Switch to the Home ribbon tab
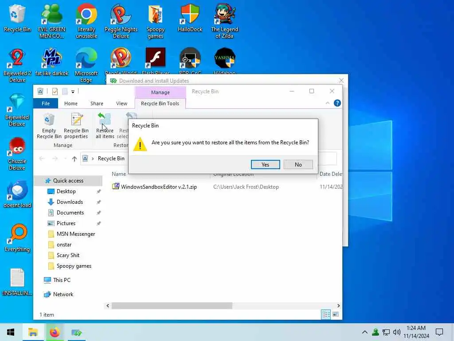454x341 pixels. [x=70, y=103]
